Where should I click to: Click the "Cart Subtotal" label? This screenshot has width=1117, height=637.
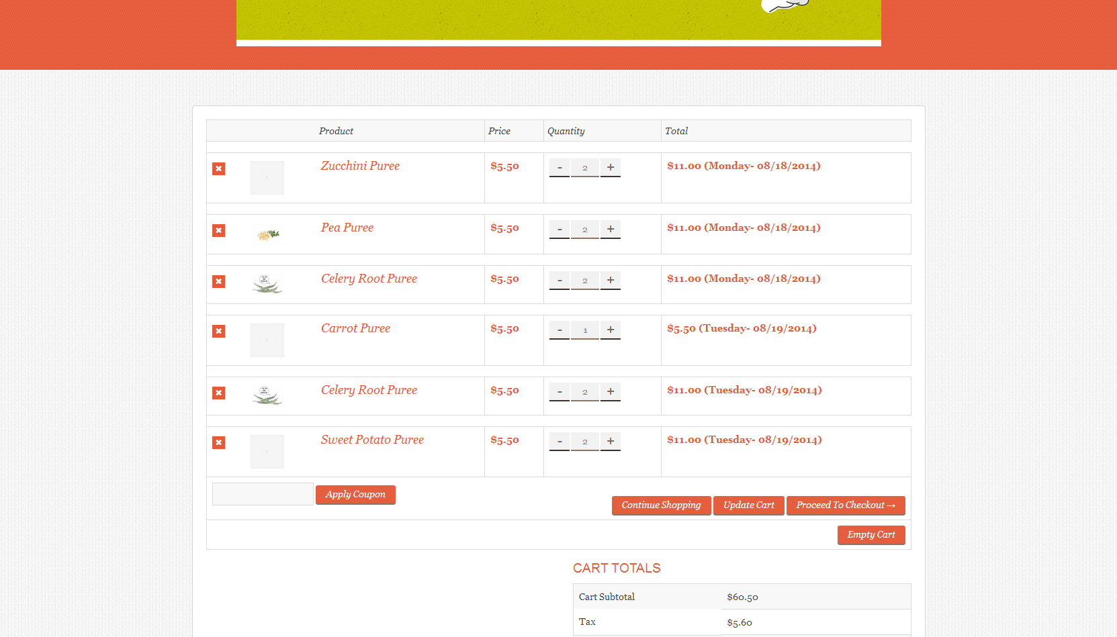[x=607, y=597]
